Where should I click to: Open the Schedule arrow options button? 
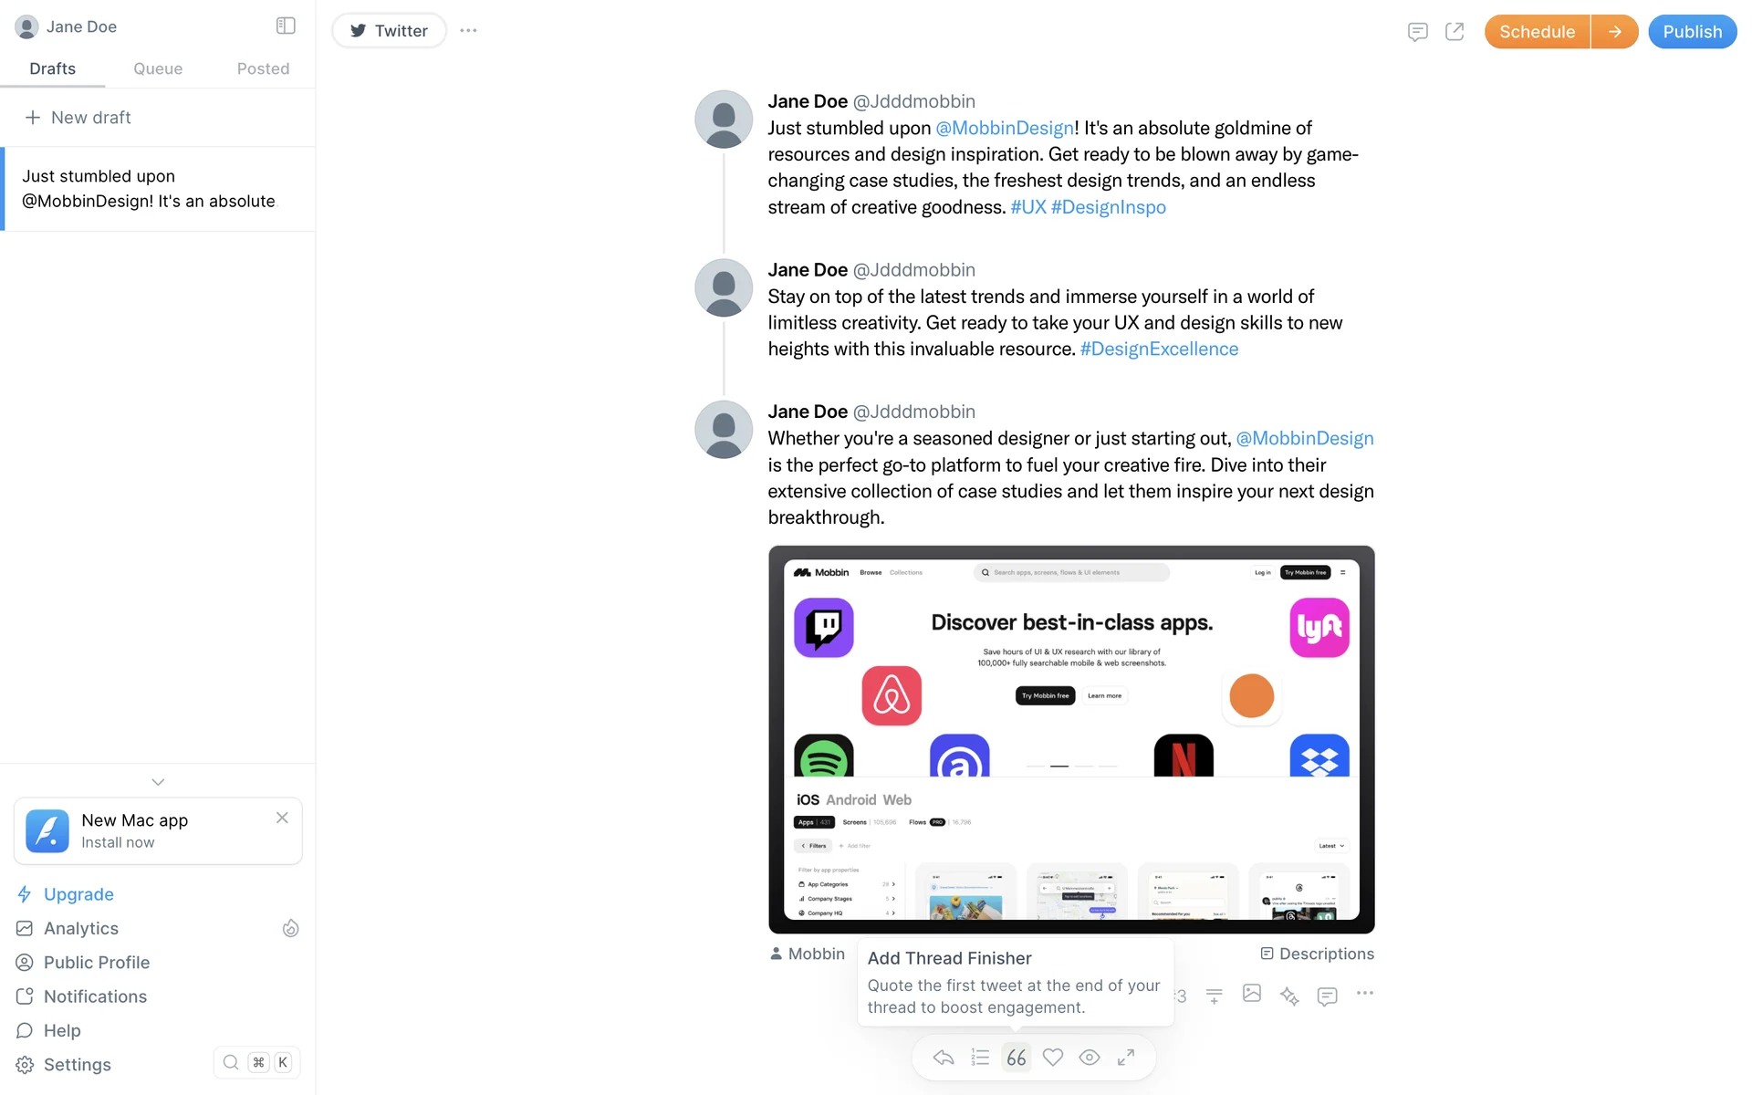(1614, 32)
